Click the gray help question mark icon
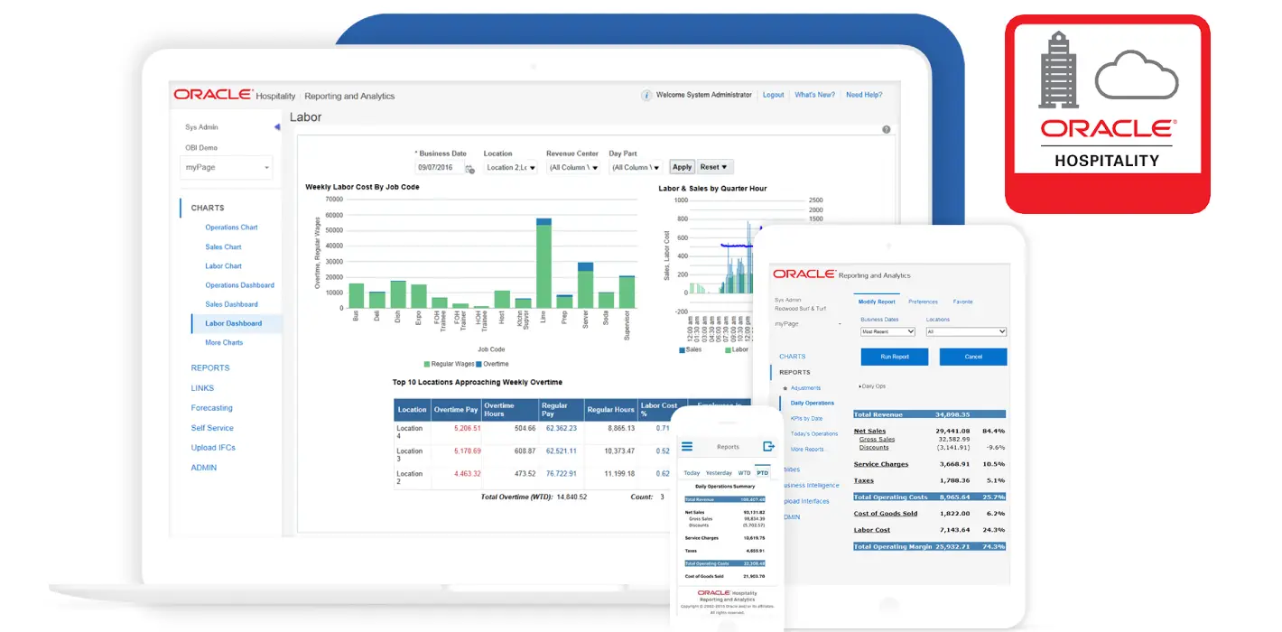This screenshot has height=632, width=1282. 886,130
